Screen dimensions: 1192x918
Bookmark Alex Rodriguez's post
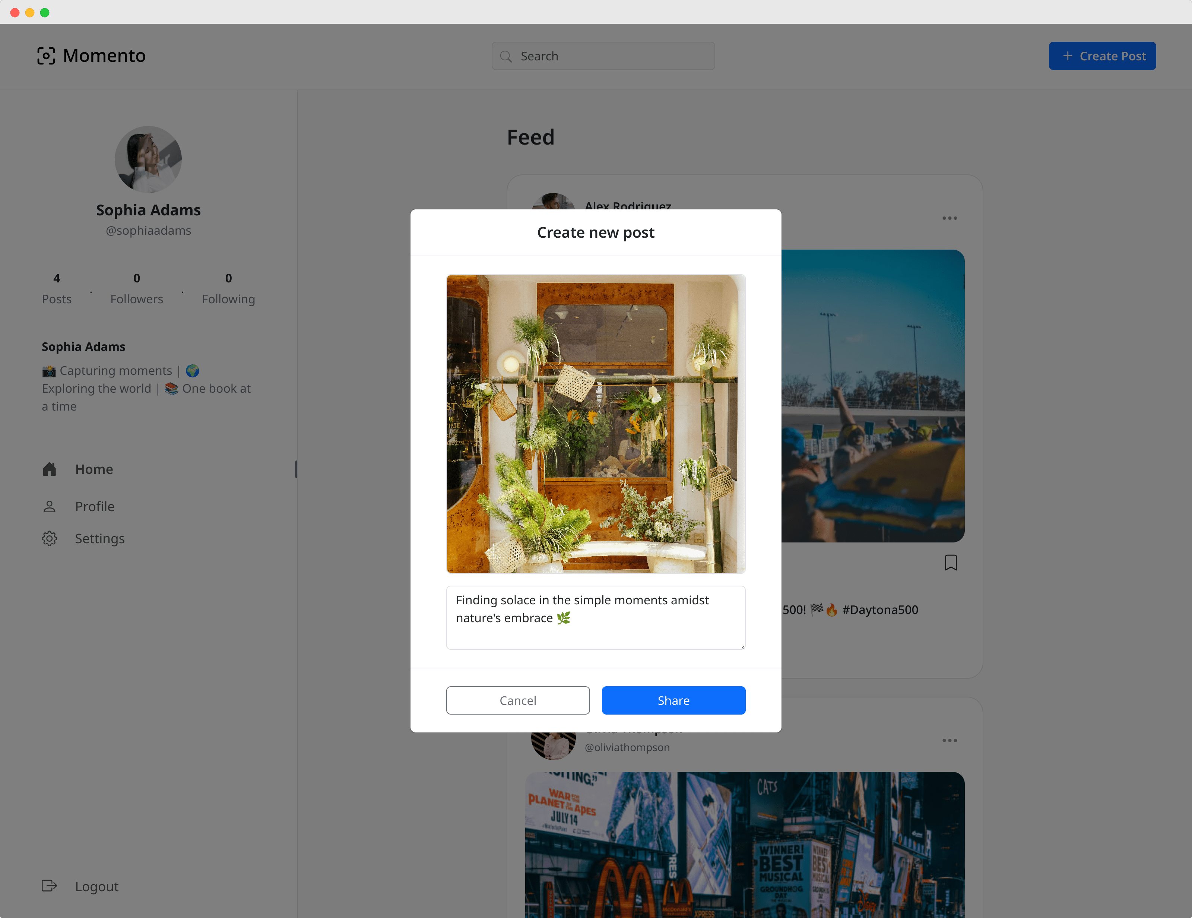pos(950,562)
